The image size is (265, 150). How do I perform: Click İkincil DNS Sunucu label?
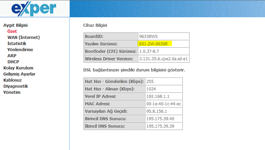click(x=105, y=126)
